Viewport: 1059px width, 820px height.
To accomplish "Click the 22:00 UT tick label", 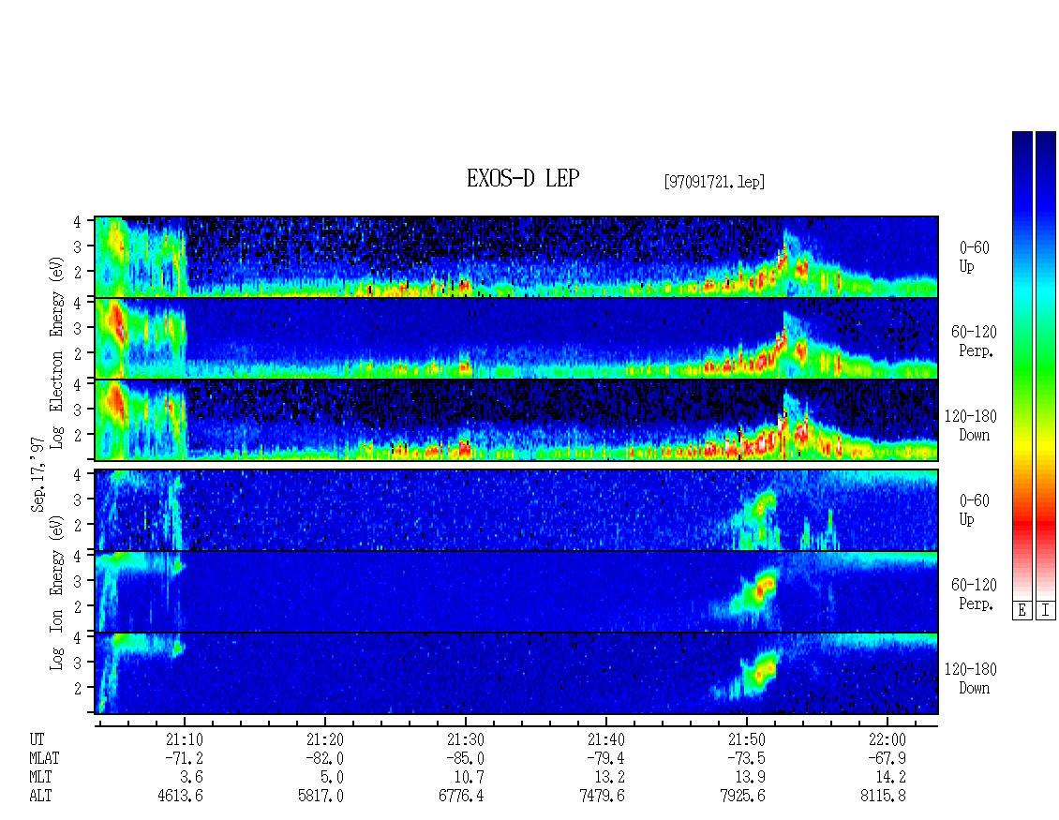I will coord(887,739).
